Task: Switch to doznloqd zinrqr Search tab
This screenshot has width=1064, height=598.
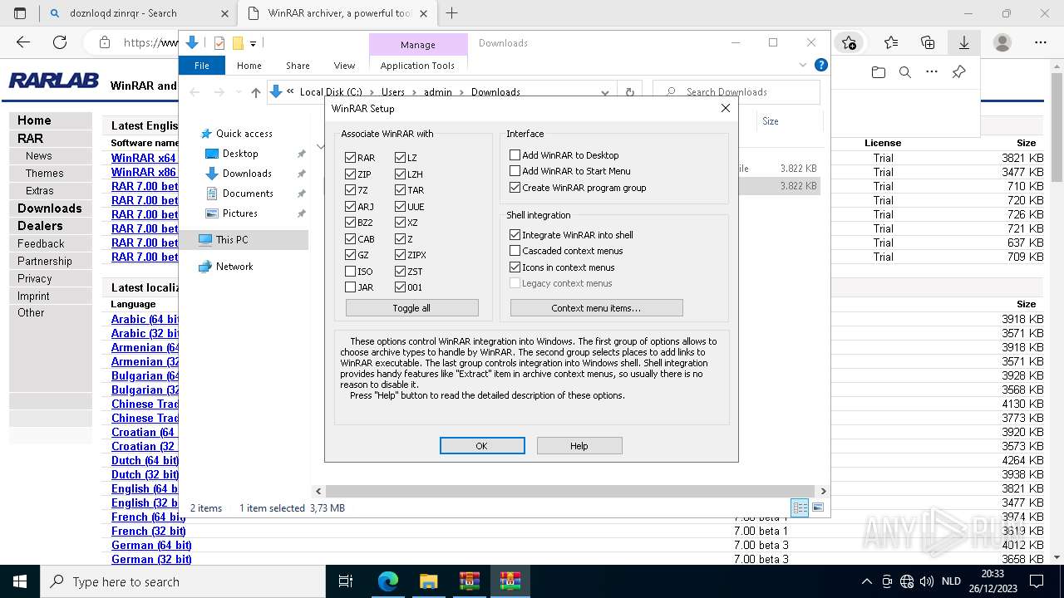Action: (x=138, y=13)
